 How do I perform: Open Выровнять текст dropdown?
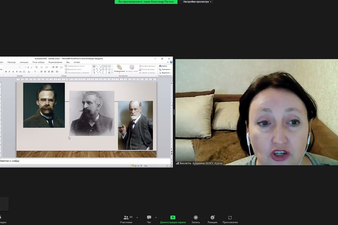click(74, 69)
